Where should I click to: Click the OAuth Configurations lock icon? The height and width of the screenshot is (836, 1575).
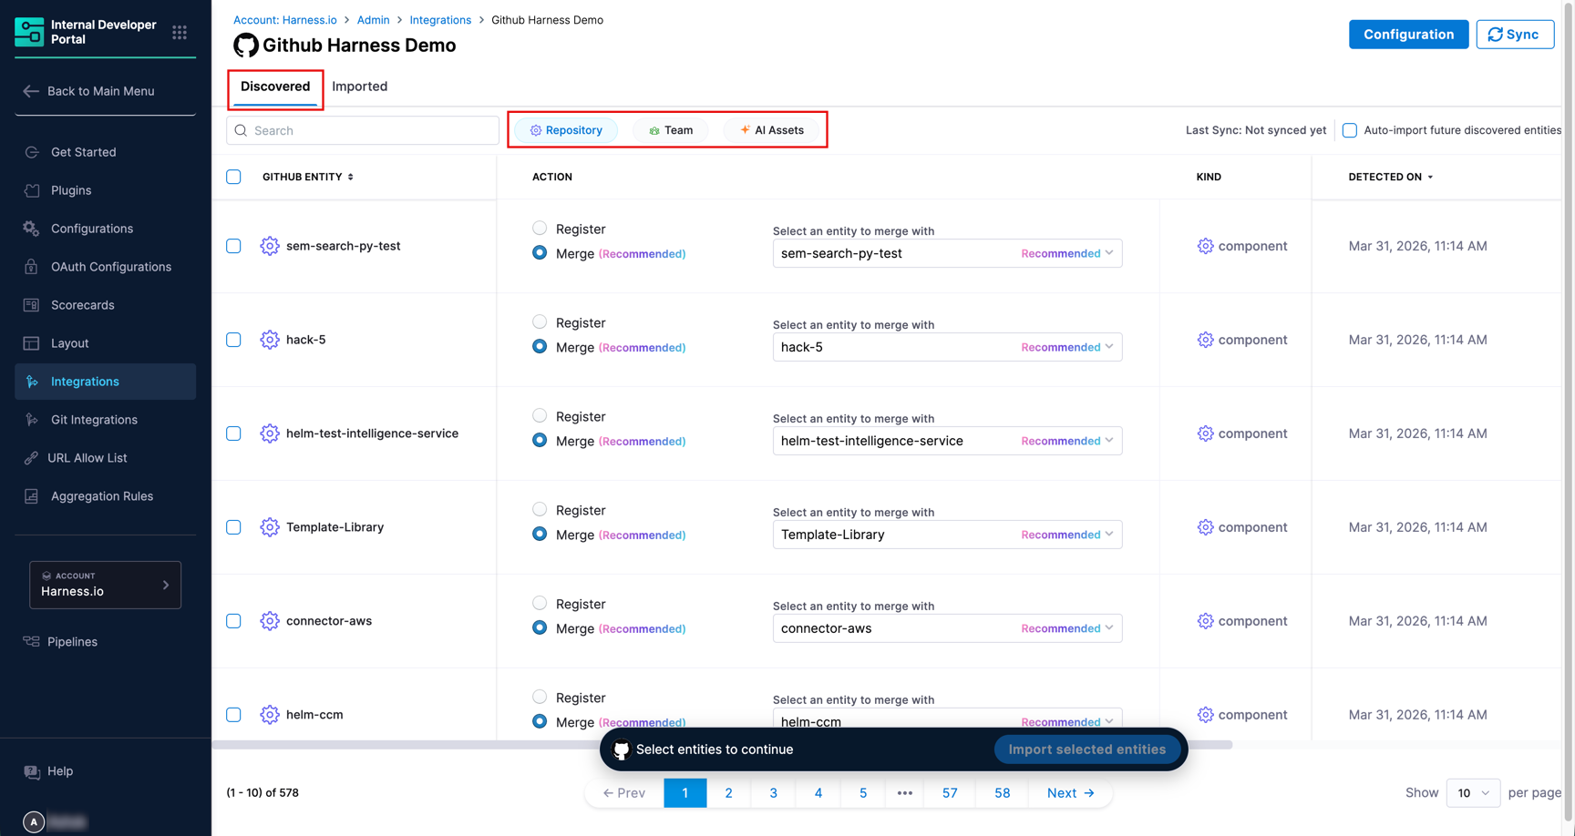click(32, 267)
